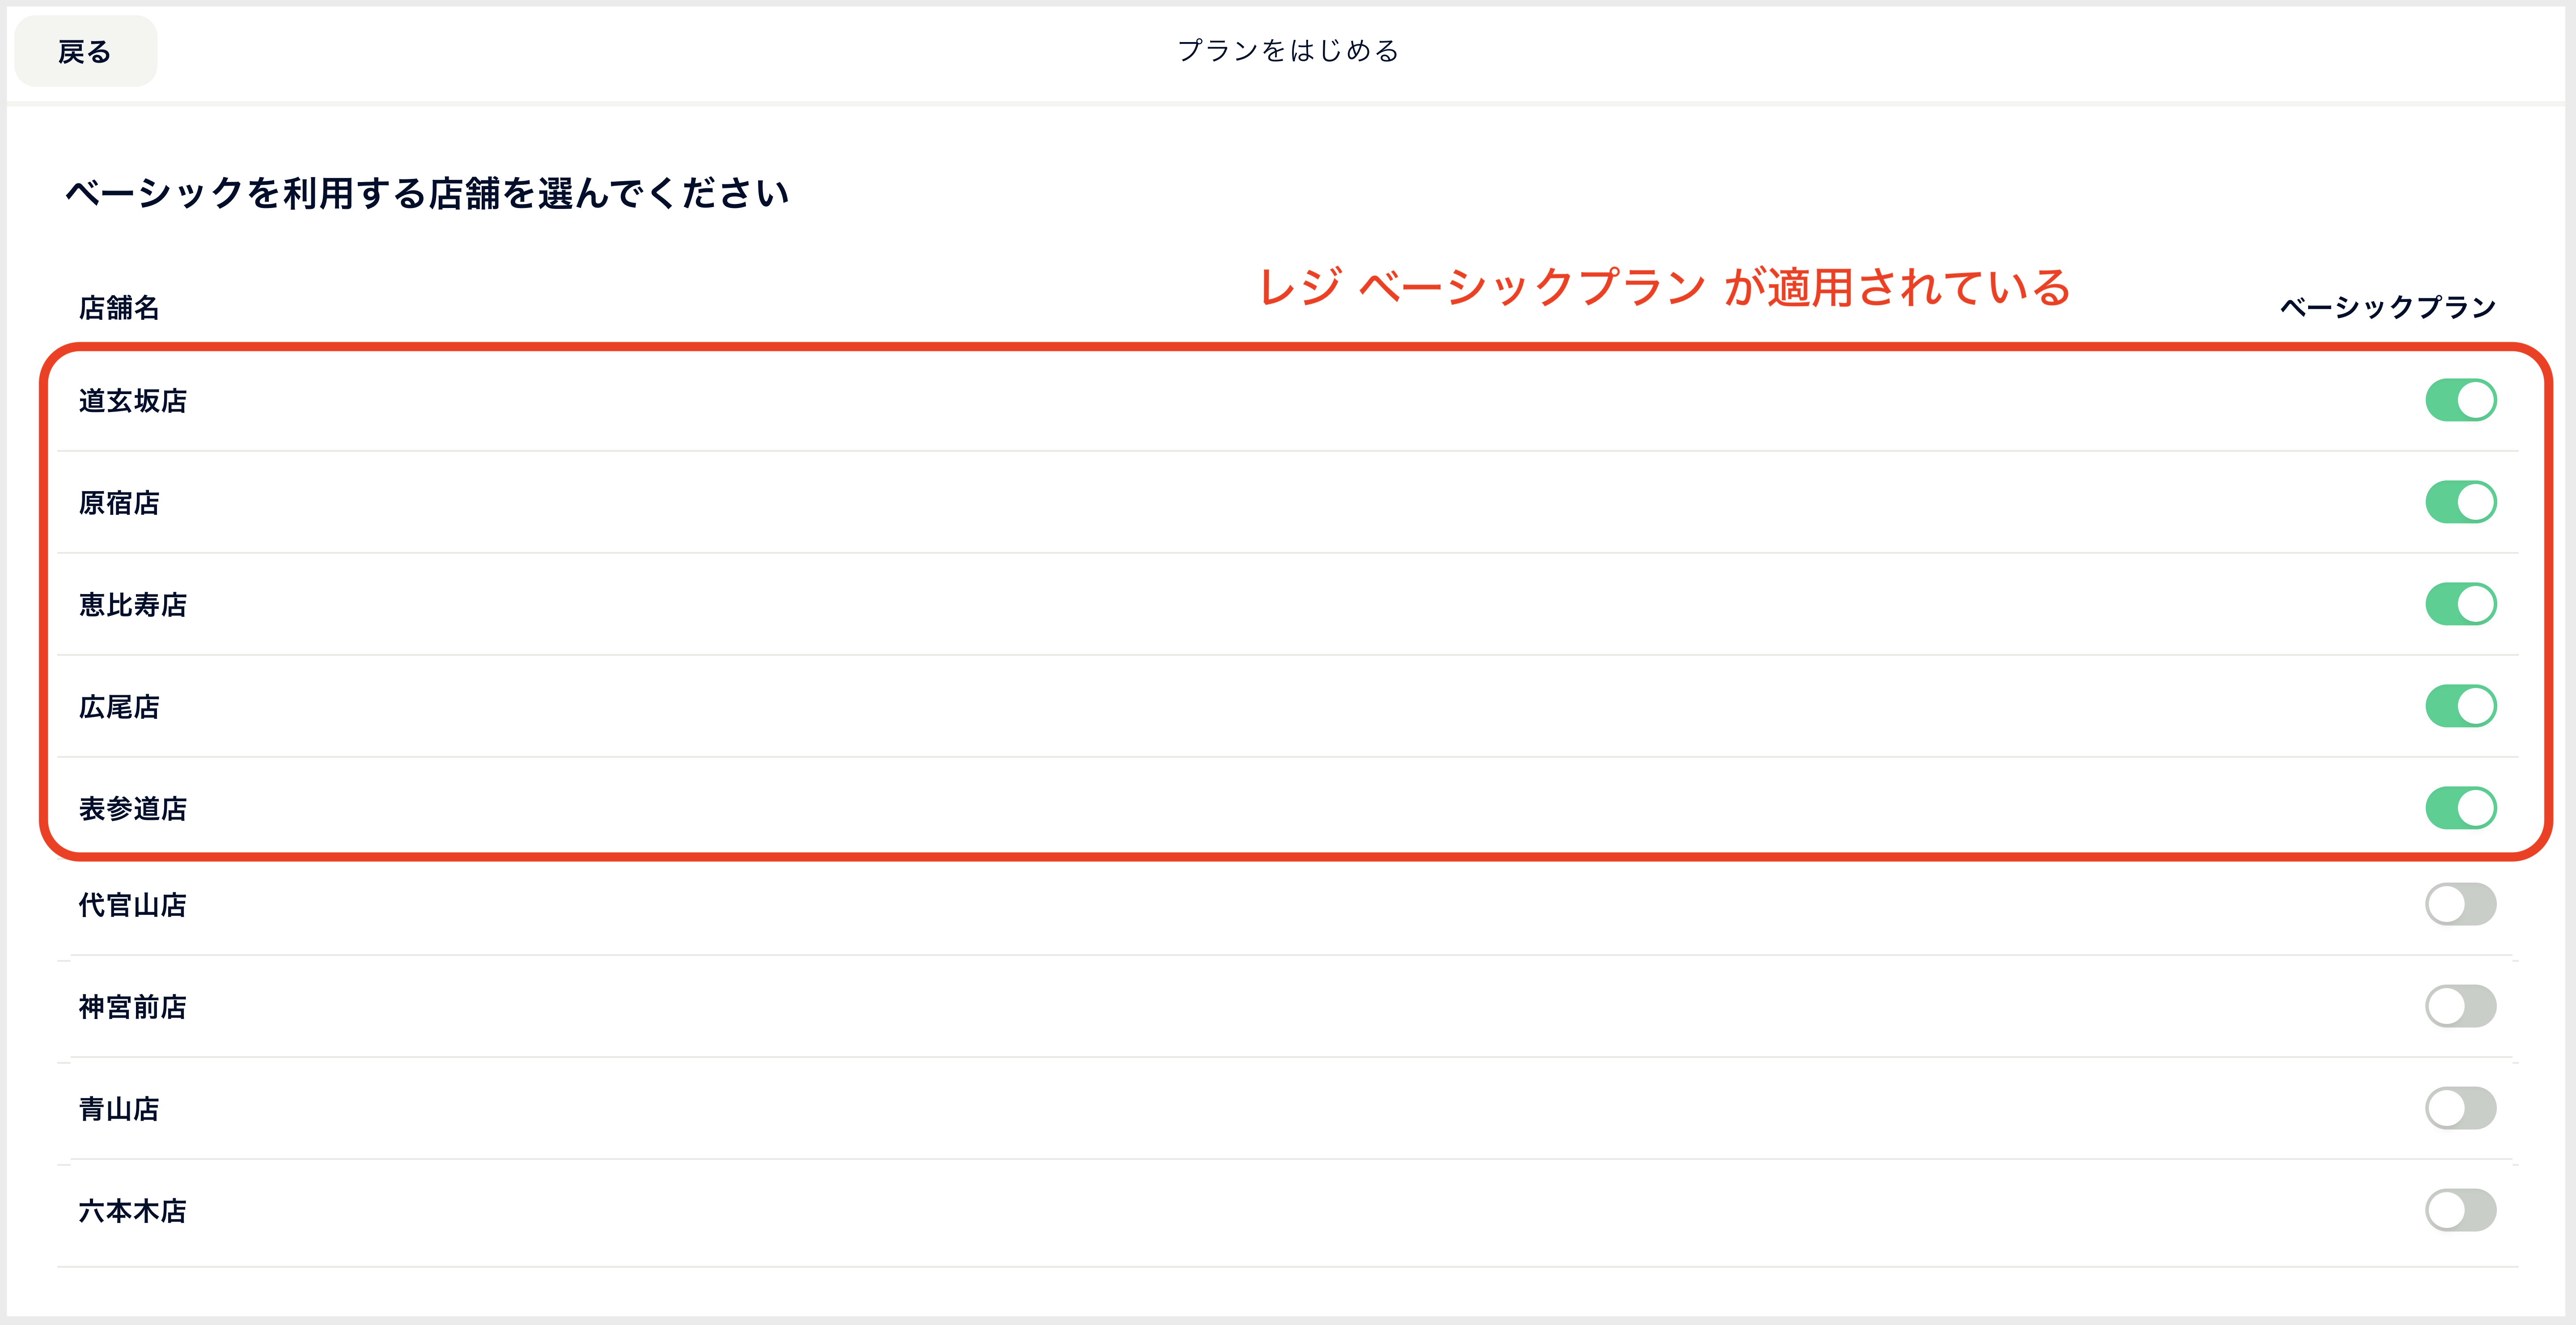Disable Basic plan toggle for 道玄坂店
The image size is (2576, 1325).
pos(2460,400)
